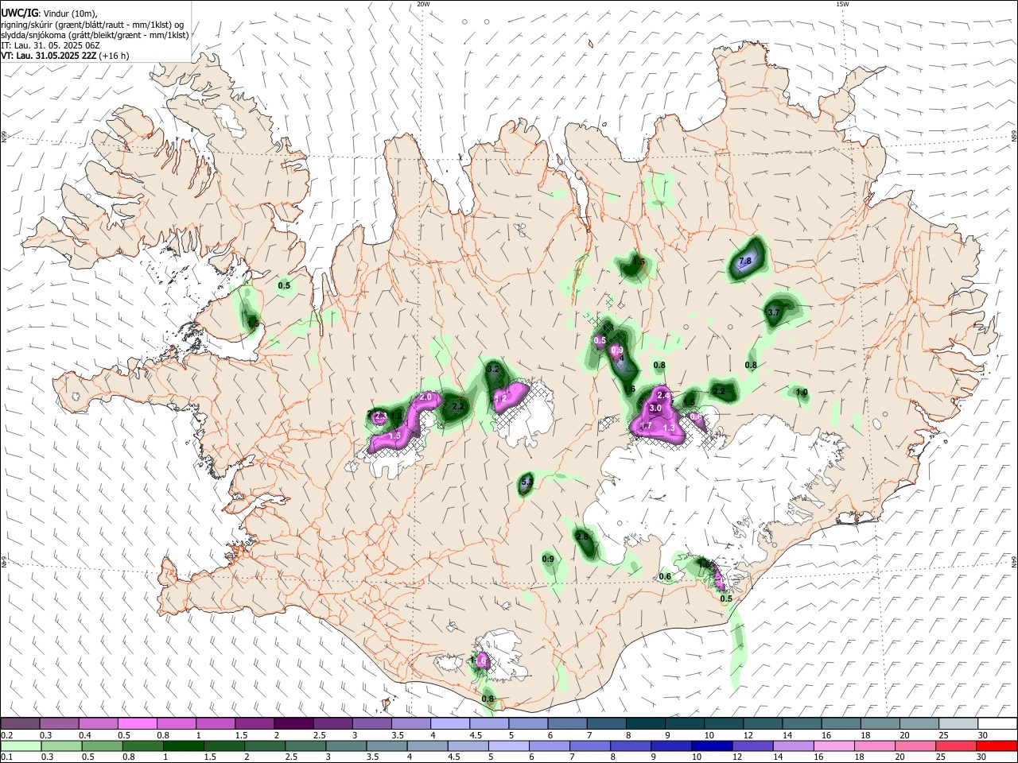Click the 2.8 precipitation value on map
This screenshot has height=763, width=1018.
pyautogui.click(x=583, y=536)
